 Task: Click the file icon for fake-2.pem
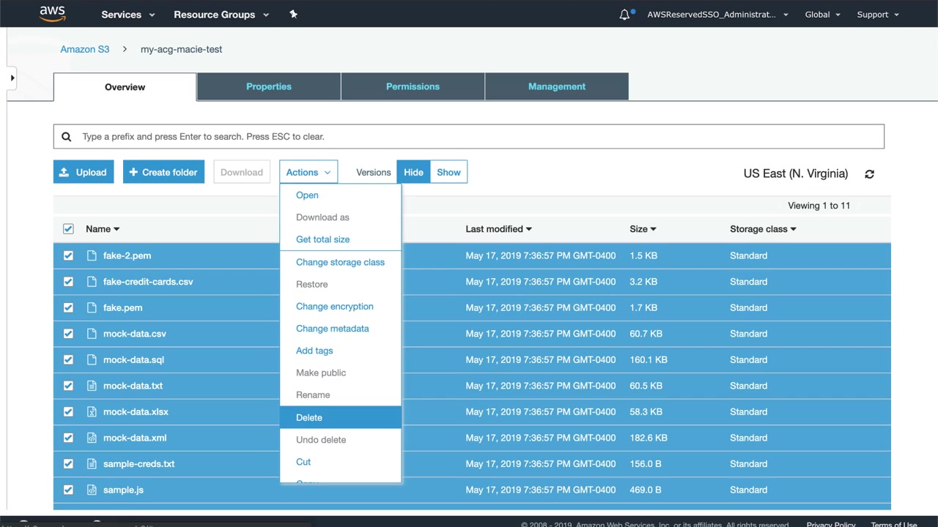click(x=92, y=255)
